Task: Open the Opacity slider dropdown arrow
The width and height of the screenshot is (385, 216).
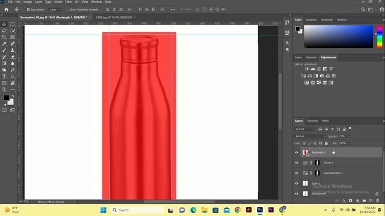Action: (349, 136)
